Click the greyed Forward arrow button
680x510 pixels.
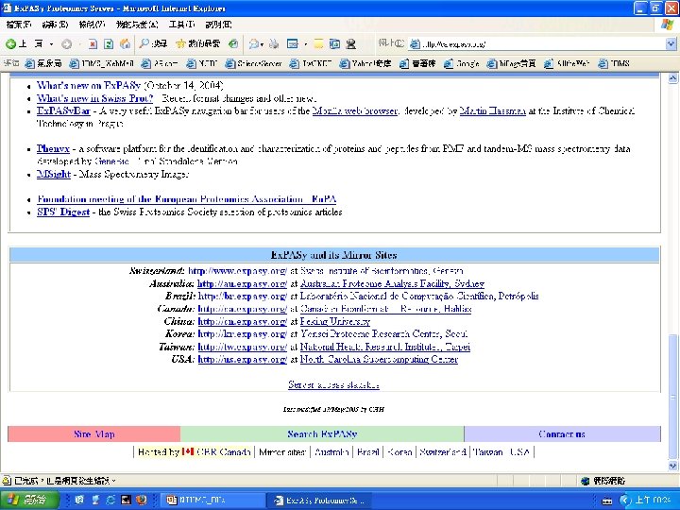[x=66, y=43]
